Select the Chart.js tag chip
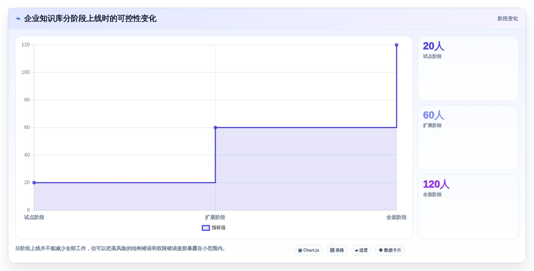The width and height of the screenshot is (534, 271). [309, 250]
